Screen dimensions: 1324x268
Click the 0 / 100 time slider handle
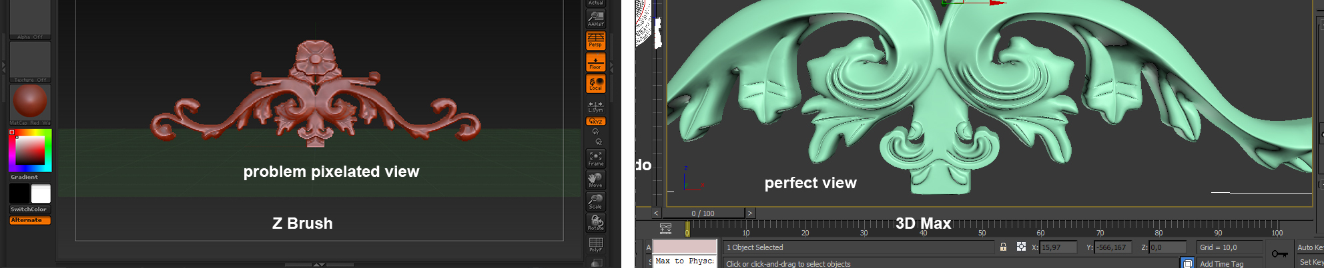(x=703, y=213)
